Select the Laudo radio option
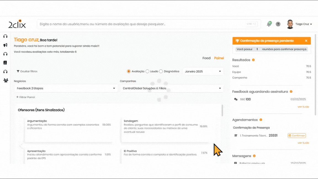This screenshot has height=179, width=318. coord(147,71)
